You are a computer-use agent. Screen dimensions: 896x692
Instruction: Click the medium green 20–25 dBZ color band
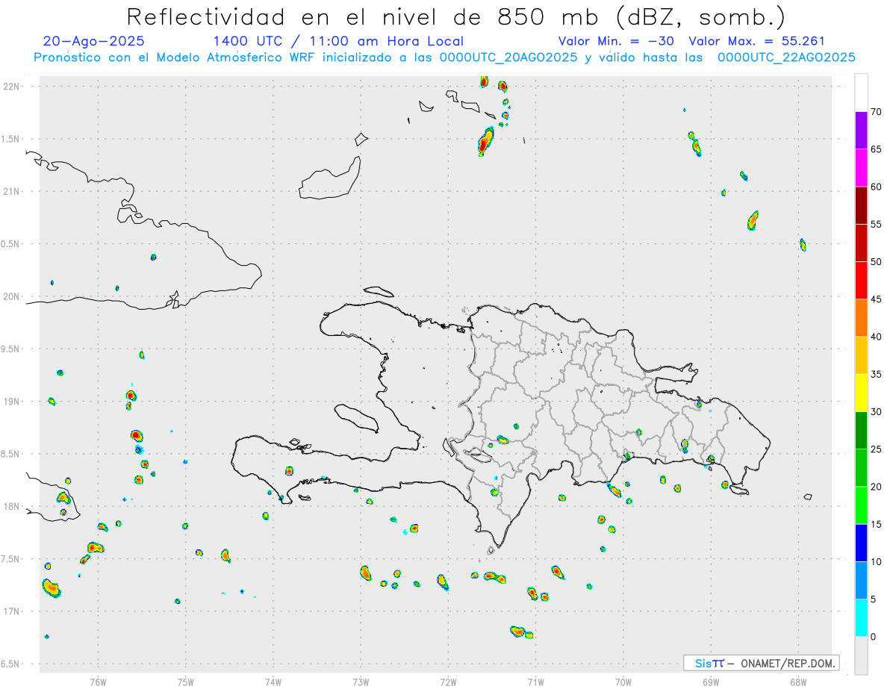861,468
